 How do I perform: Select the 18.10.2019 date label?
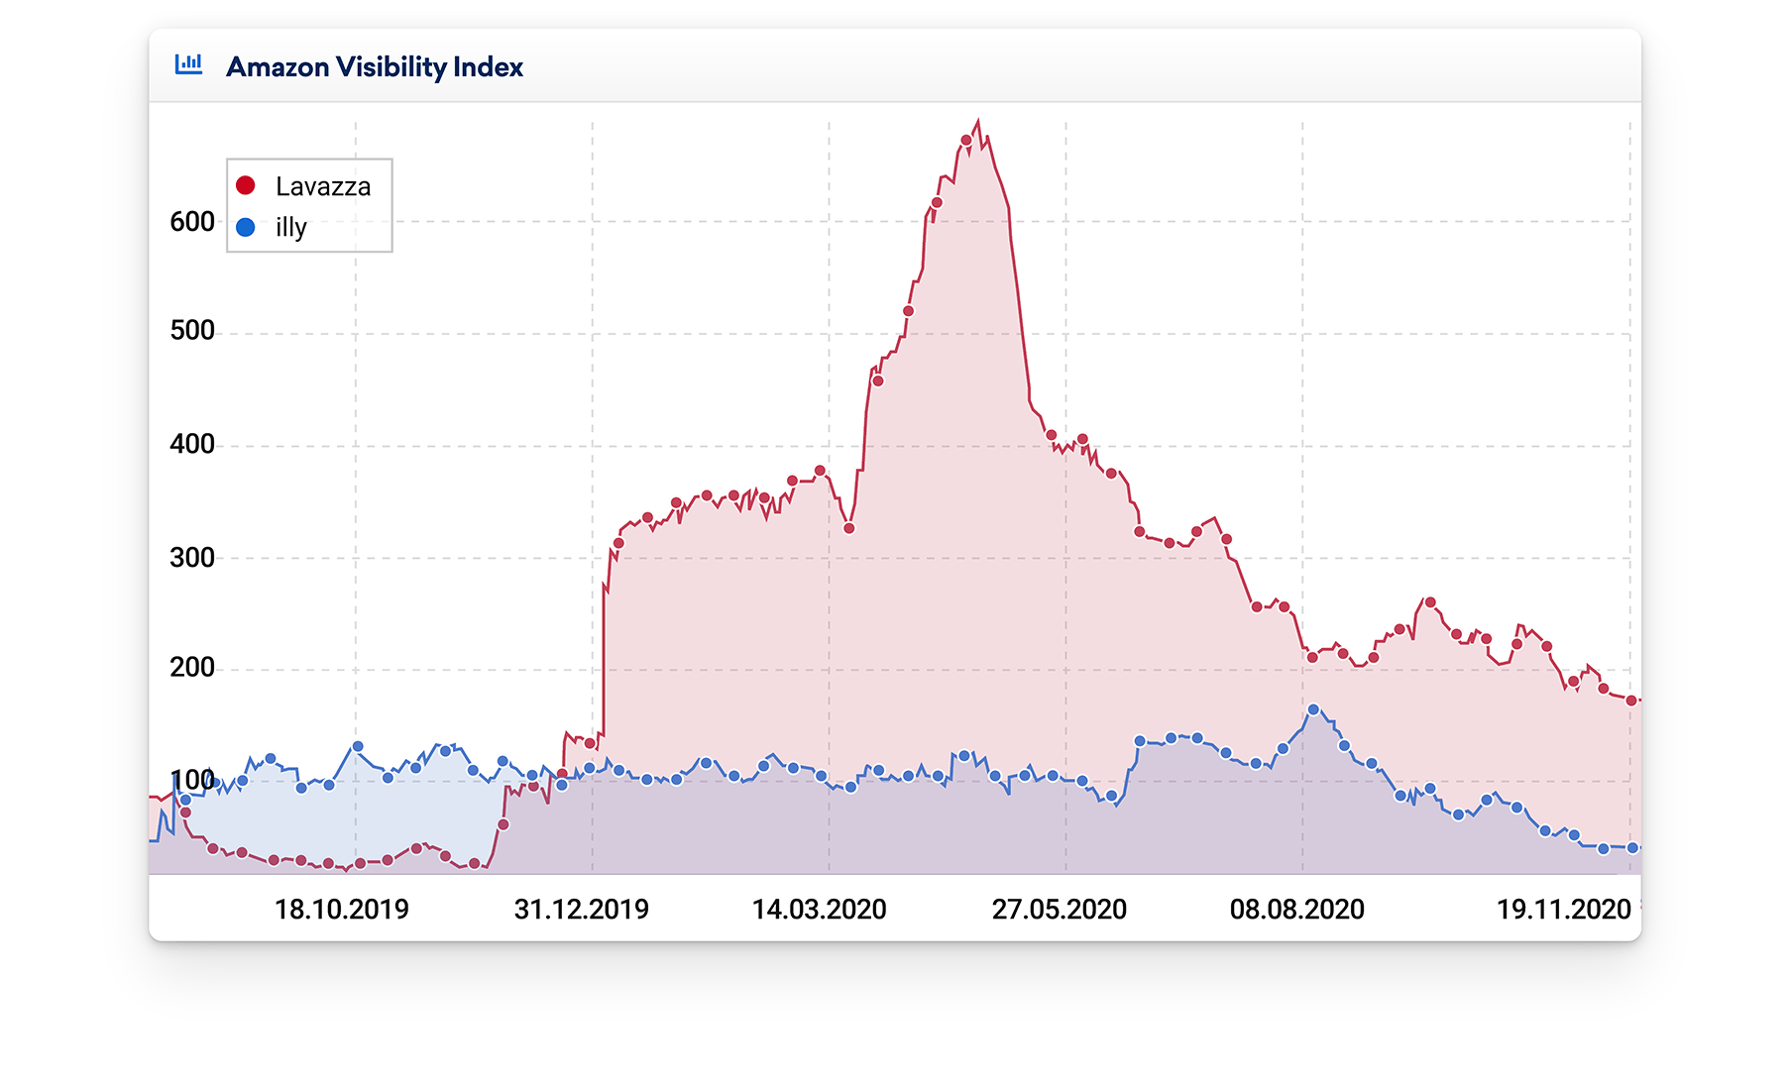(x=341, y=909)
